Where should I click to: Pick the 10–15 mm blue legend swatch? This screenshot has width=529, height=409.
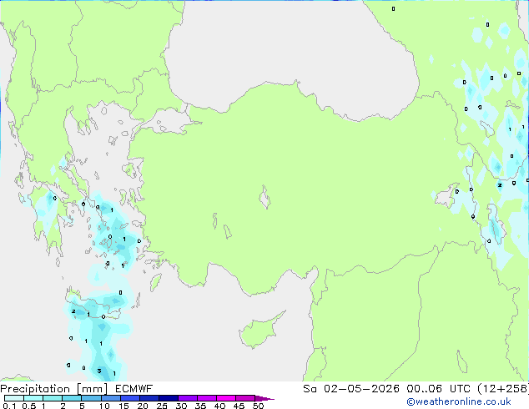tap(110, 398)
